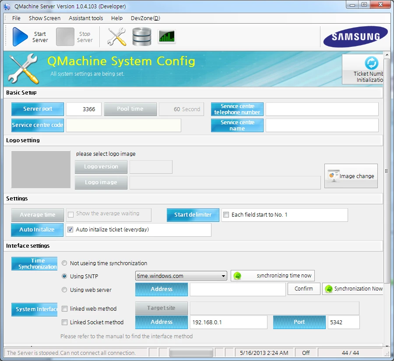Click the Target site button
Viewport: 394px width, 361px height.
tap(161, 308)
